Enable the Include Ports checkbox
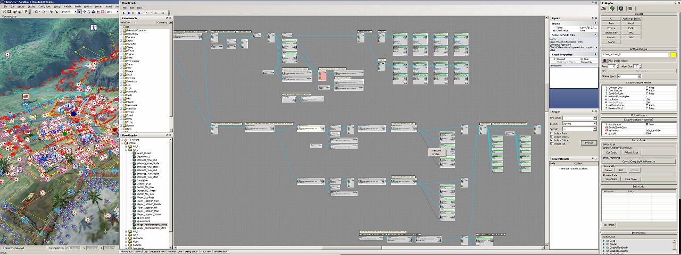The image size is (681, 255). [551, 133]
